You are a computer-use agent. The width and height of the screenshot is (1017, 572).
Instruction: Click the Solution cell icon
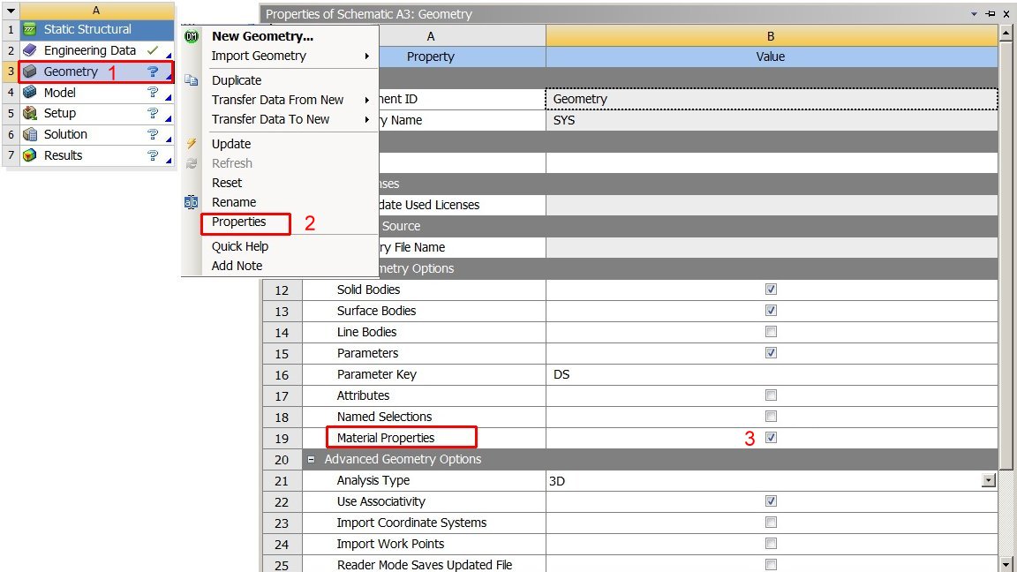pos(30,134)
